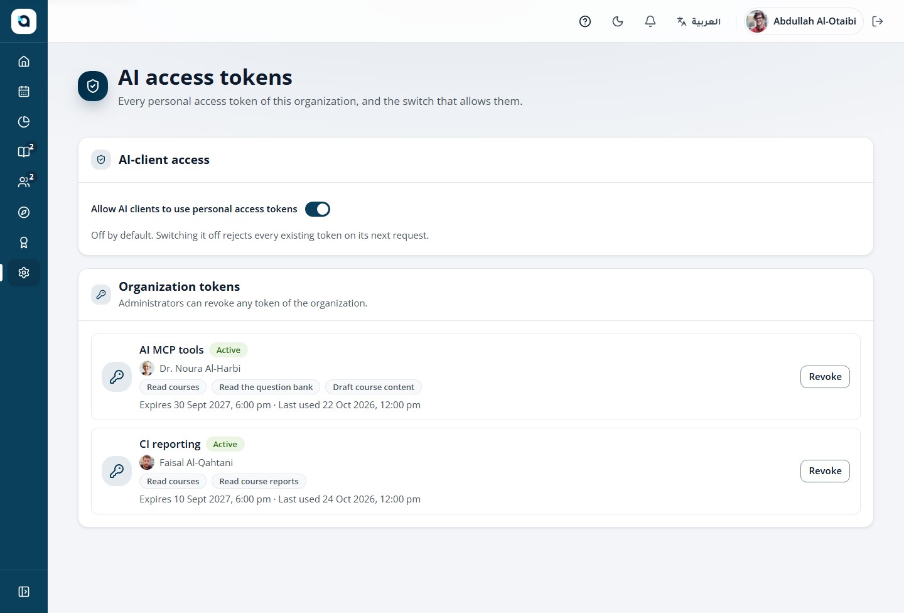Click the CI reporting token name

170,444
